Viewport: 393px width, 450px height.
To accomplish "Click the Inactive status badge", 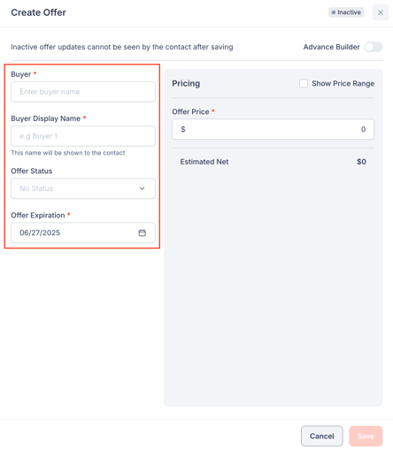I will click(346, 12).
